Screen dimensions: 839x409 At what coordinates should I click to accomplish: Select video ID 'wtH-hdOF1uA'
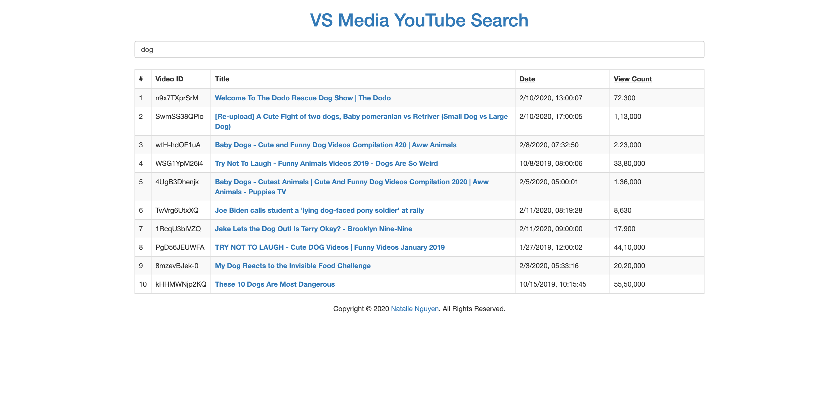coord(178,145)
